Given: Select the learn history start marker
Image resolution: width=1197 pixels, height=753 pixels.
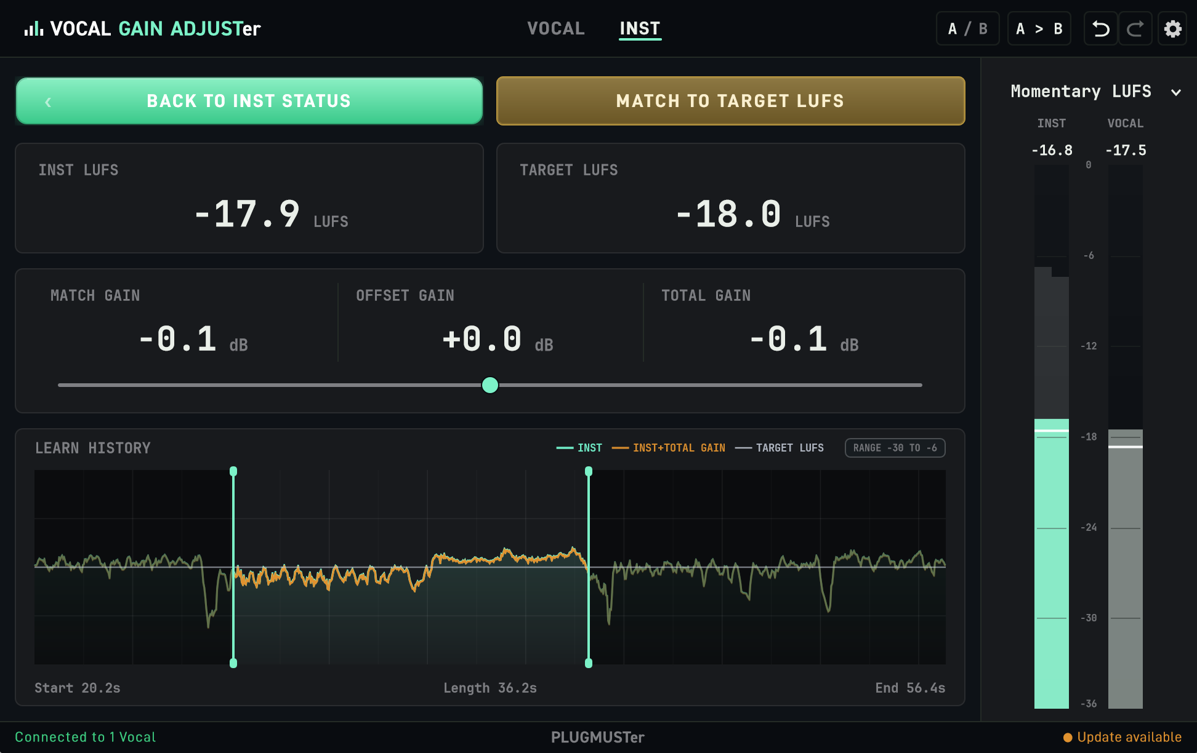Looking at the screenshot, I should [x=233, y=567].
